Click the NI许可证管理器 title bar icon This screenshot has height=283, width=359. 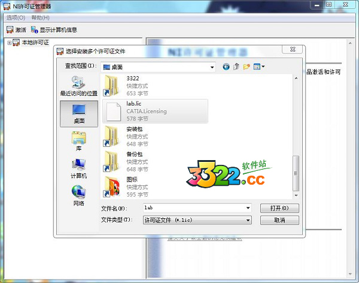7,7
